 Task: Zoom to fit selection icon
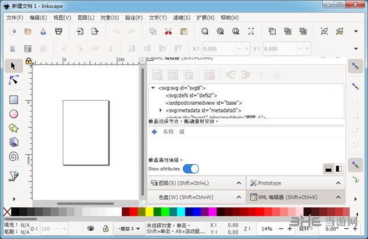tap(205, 31)
